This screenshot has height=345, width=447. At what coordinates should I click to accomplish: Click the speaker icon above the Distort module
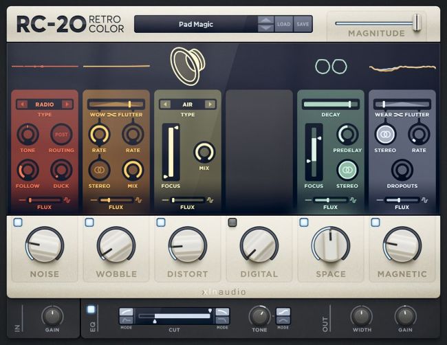(187, 66)
